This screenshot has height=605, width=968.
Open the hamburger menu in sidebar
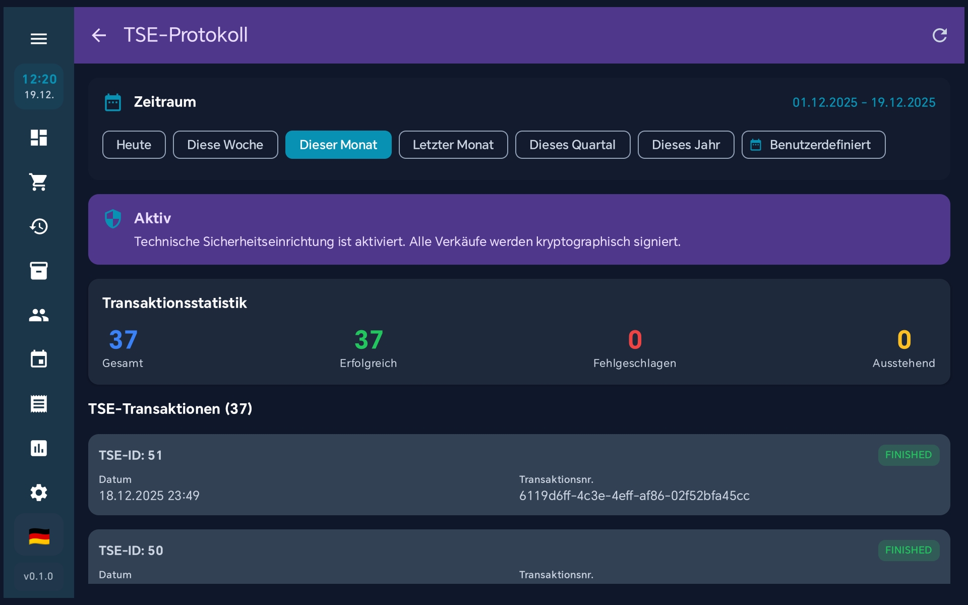[39, 39]
